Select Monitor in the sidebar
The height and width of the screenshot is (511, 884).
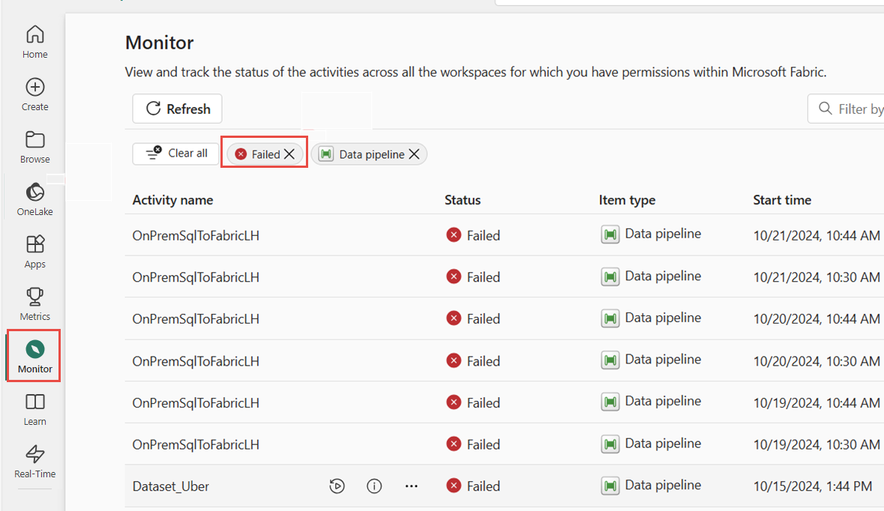click(35, 356)
